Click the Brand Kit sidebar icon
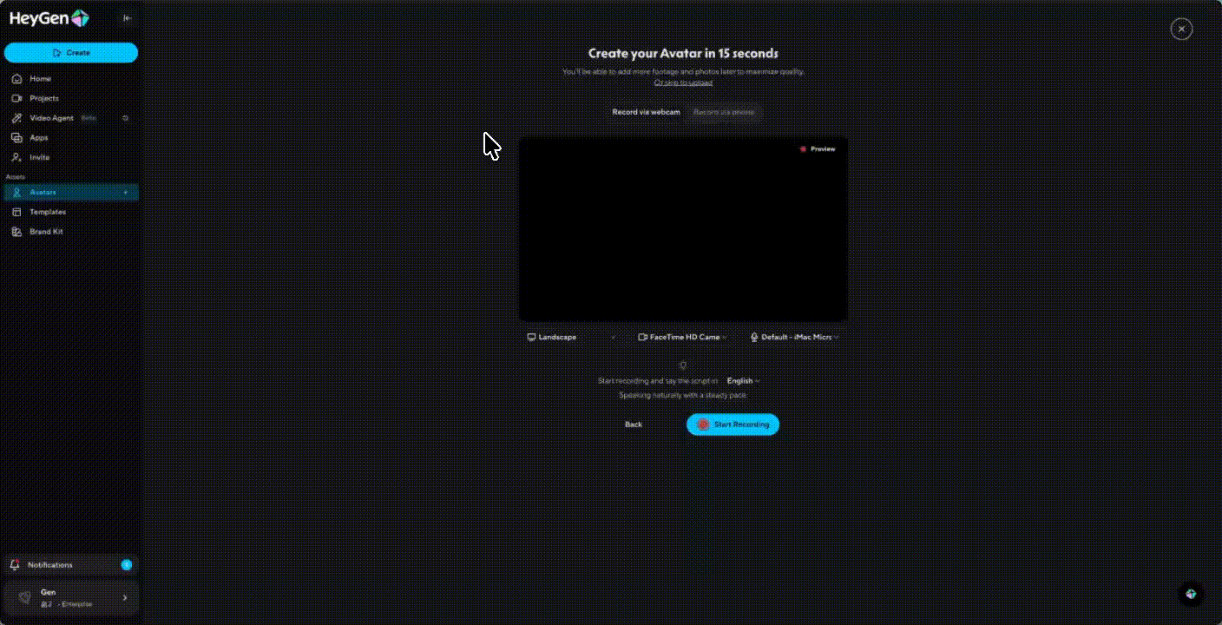This screenshot has width=1222, height=625. pos(16,232)
